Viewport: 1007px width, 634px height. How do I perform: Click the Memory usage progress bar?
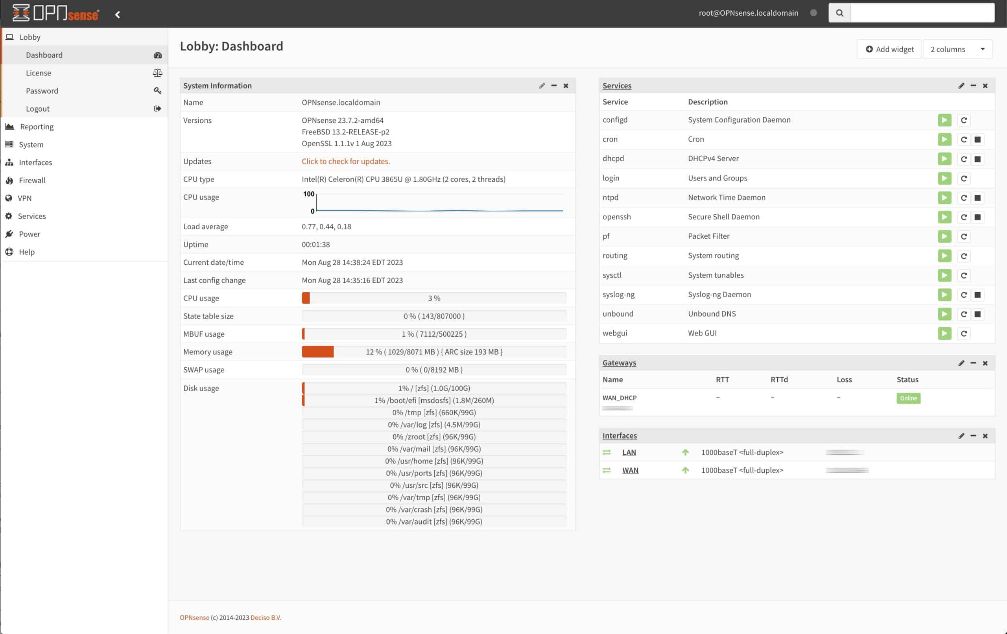click(x=435, y=352)
